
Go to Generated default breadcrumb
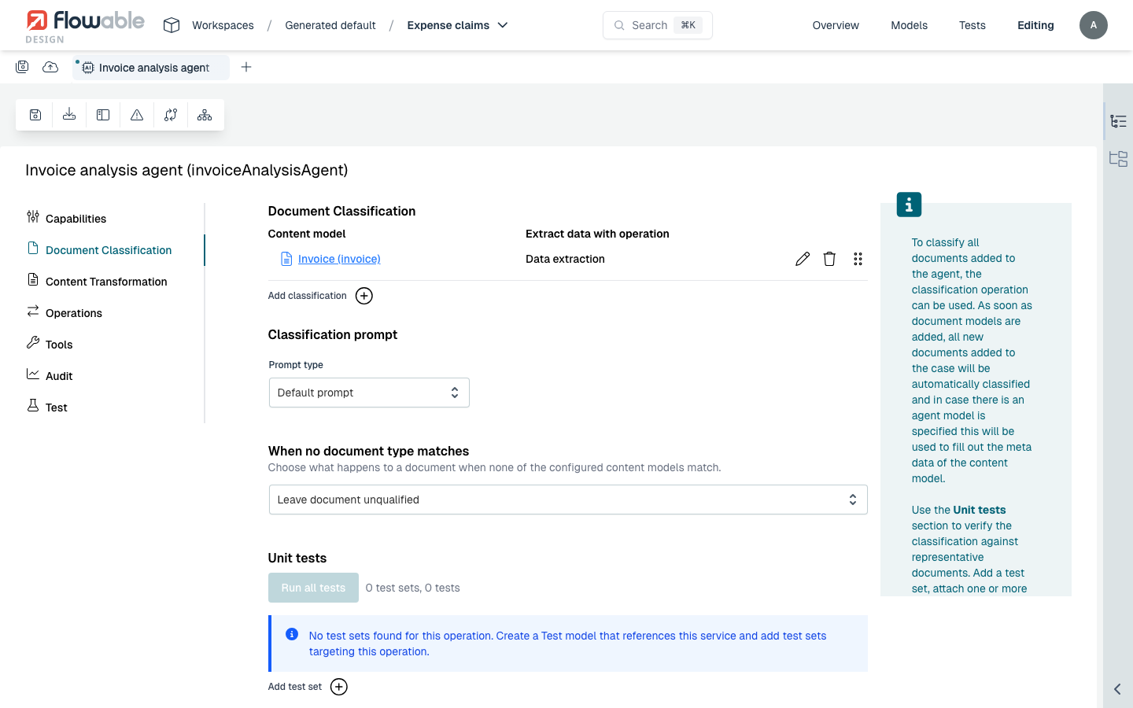click(330, 25)
